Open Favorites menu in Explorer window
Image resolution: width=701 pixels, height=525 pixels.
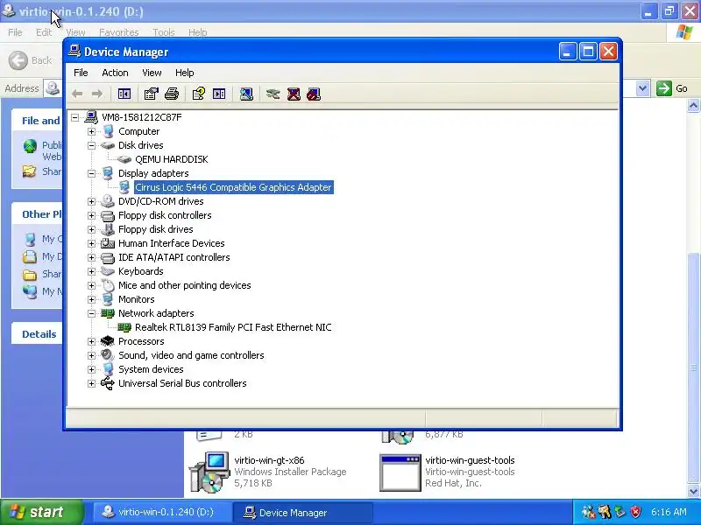pyautogui.click(x=119, y=32)
